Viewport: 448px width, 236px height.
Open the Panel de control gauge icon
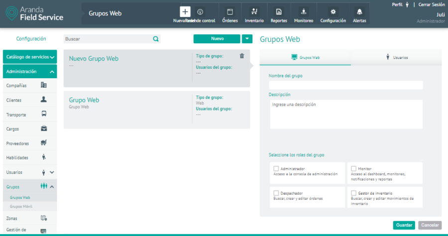[200, 12]
